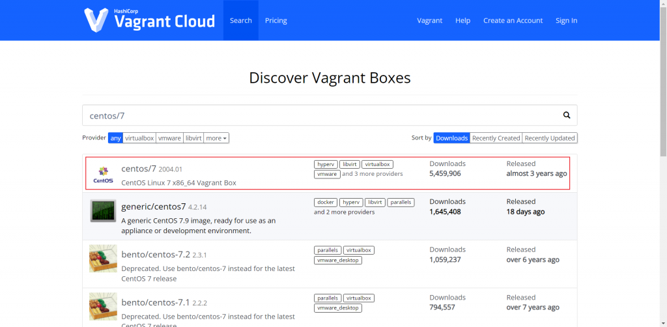Filter by libvirt provider
The width and height of the screenshot is (667, 327).
click(193, 138)
